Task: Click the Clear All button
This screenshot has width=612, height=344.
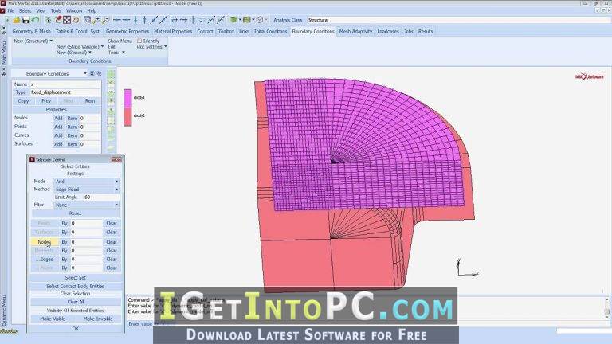Action: pyautogui.click(x=76, y=302)
